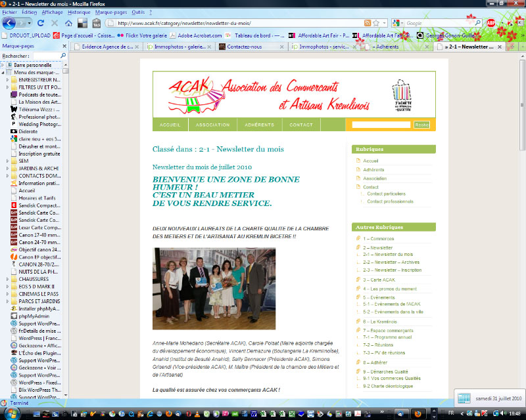Screen dimensions: 526x420
Task: Reload the current page
Action: (x=41, y=23)
